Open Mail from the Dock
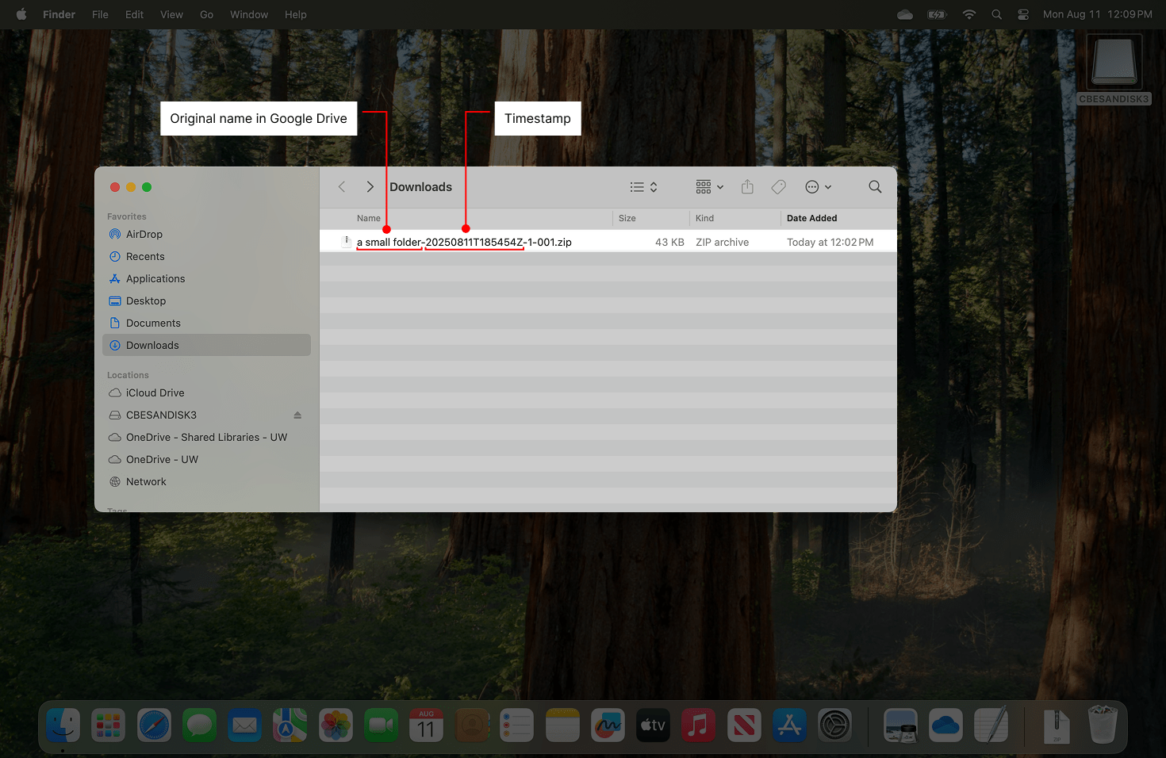This screenshot has height=758, width=1166. (x=244, y=725)
